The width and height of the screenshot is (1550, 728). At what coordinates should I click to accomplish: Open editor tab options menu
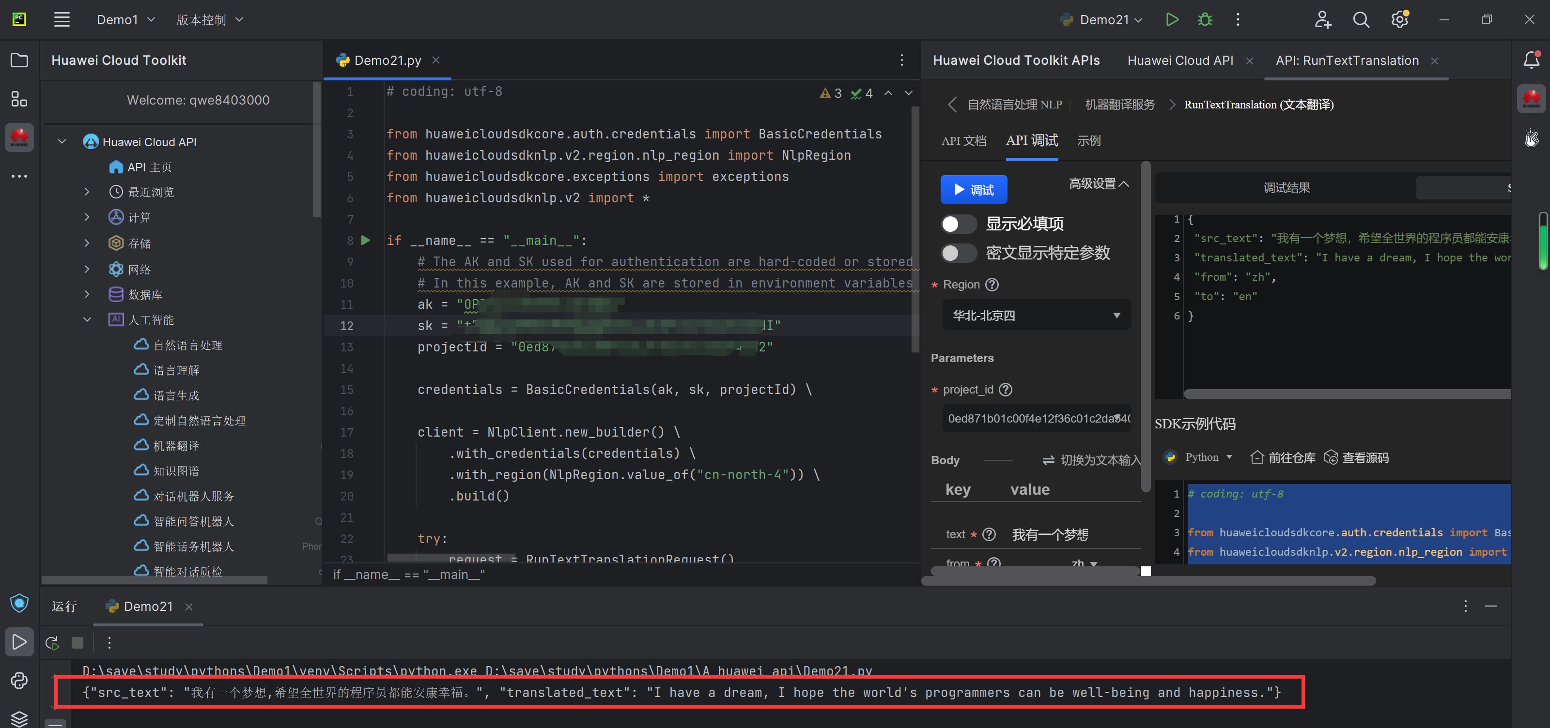pos(901,60)
